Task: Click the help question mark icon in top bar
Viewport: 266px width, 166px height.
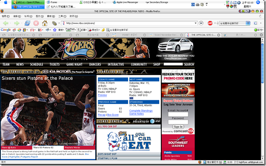Action: [x=202, y=5]
